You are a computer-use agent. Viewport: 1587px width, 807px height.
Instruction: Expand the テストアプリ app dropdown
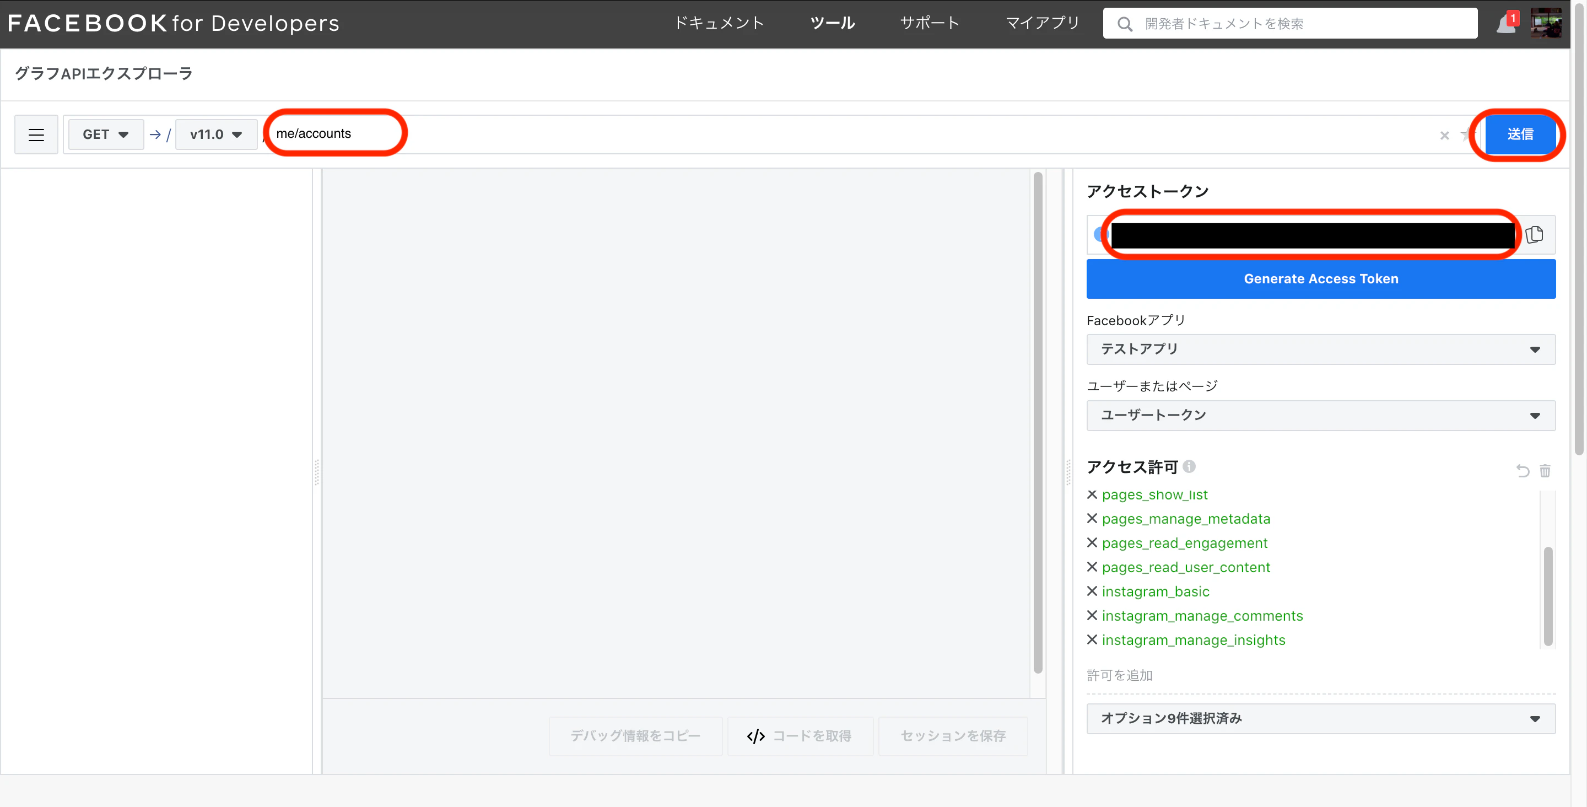point(1321,349)
